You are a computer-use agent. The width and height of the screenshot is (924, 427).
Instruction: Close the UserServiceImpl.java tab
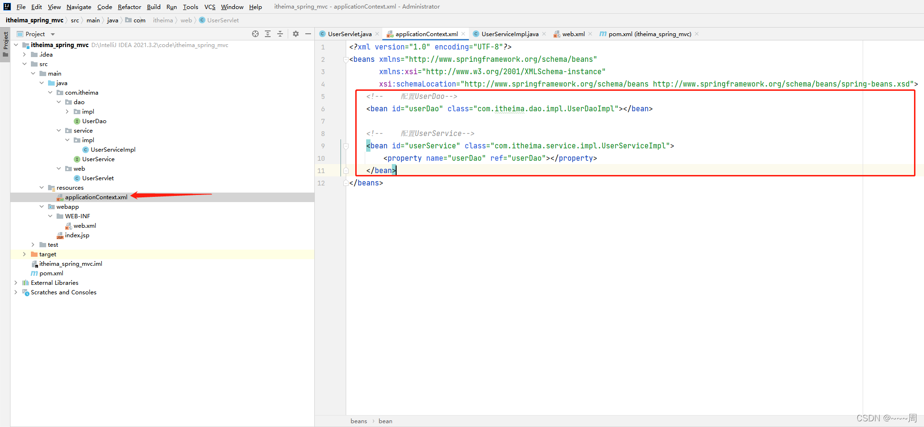[544, 34]
